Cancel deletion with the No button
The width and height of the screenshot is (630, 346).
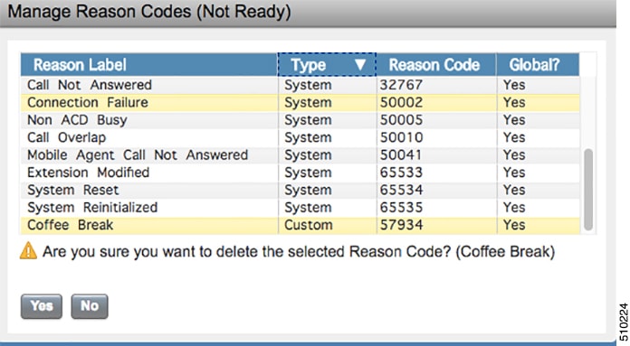pos(90,306)
